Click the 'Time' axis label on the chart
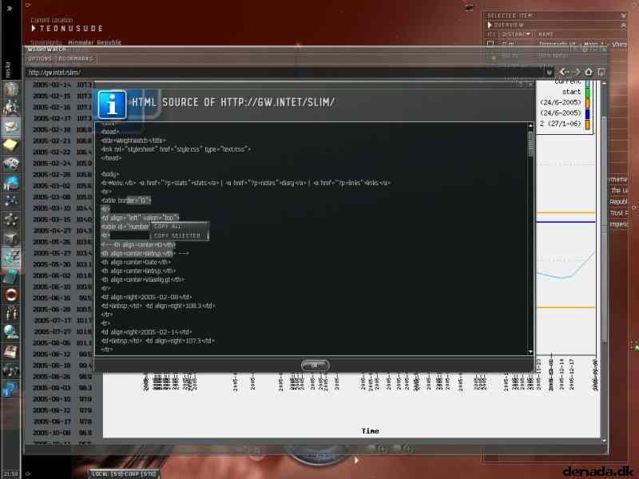Viewport: 639px width, 479px height. tap(370, 431)
